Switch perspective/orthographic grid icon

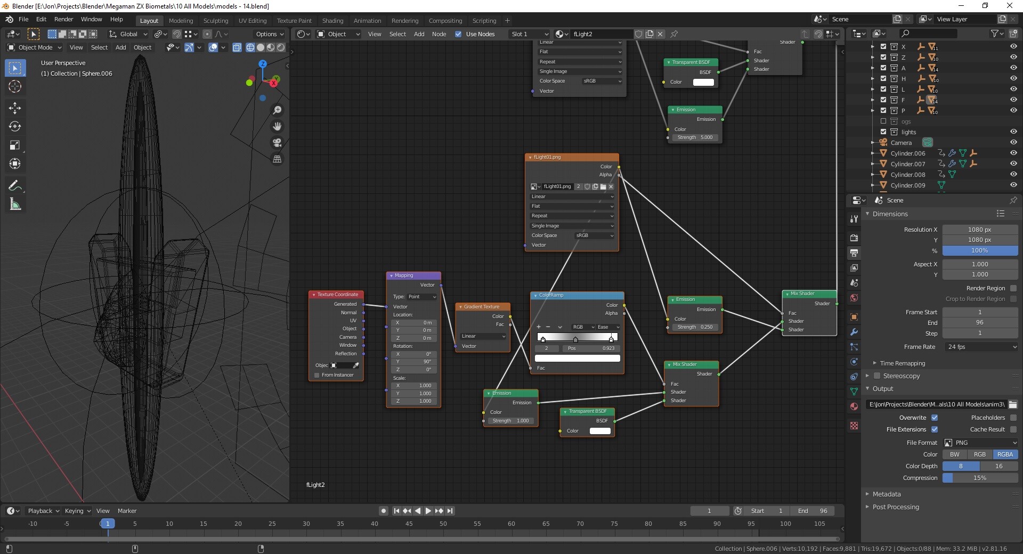(277, 159)
